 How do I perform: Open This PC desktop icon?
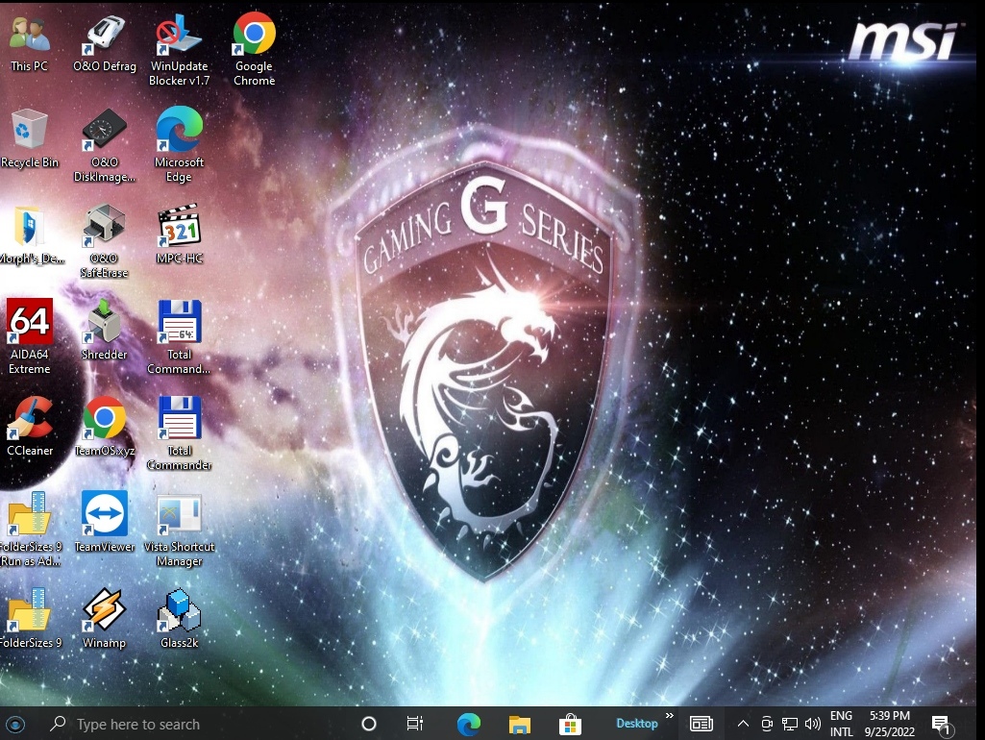point(29,42)
